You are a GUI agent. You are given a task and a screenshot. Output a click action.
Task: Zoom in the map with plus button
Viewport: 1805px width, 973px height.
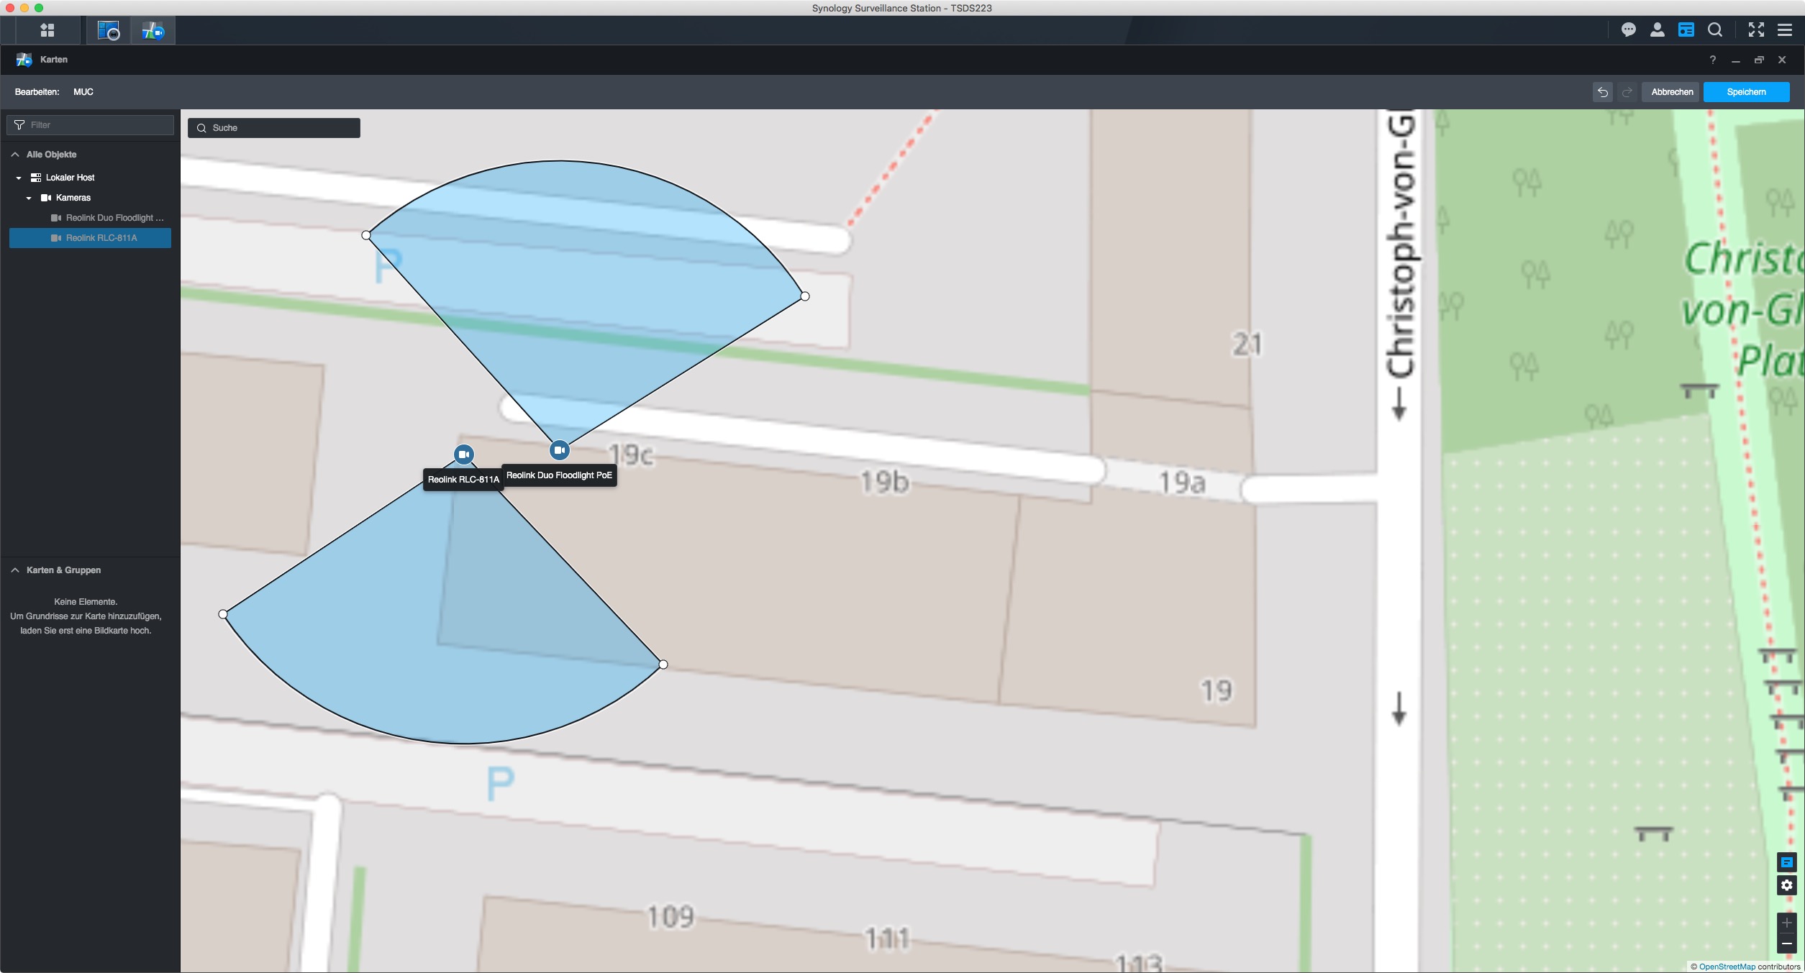click(x=1787, y=923)
